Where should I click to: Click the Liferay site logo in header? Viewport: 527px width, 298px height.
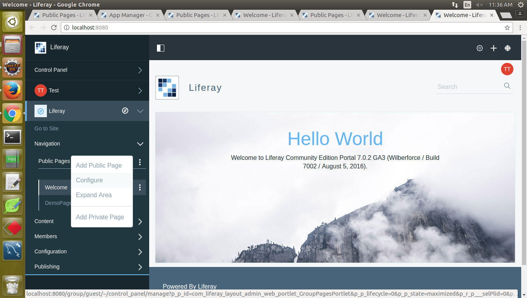tap(167, 88)
